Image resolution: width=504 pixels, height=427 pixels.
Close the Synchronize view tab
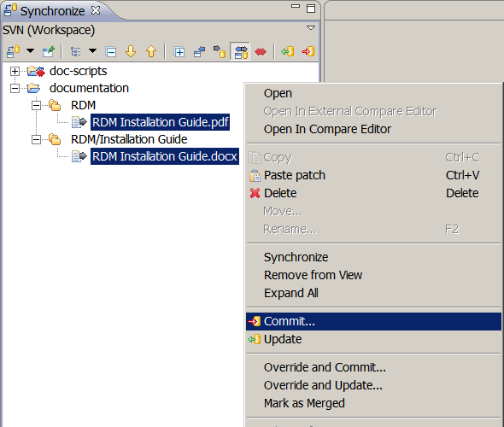tap(96, 10)
